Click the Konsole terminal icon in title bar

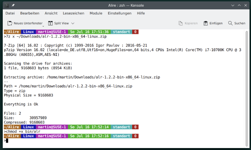(6, 5)
